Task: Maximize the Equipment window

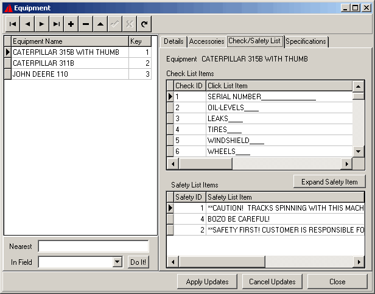Action: [x=356, y=8]
